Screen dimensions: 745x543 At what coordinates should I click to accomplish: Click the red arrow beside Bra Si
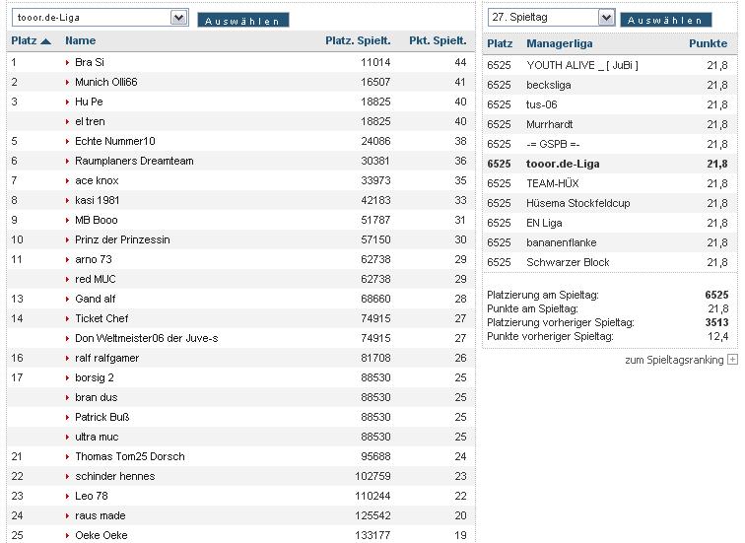[x=68, y=62]
